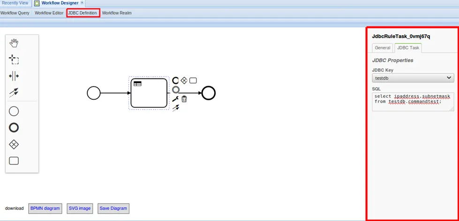459x221 pixels.
Task: Activate the hand tool in palette
Action: (14, 43)
